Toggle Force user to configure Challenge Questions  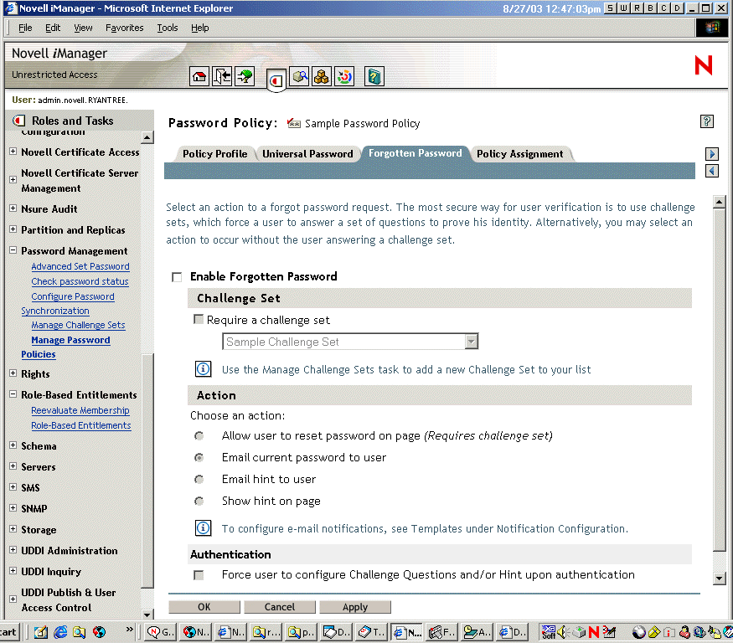199,575
